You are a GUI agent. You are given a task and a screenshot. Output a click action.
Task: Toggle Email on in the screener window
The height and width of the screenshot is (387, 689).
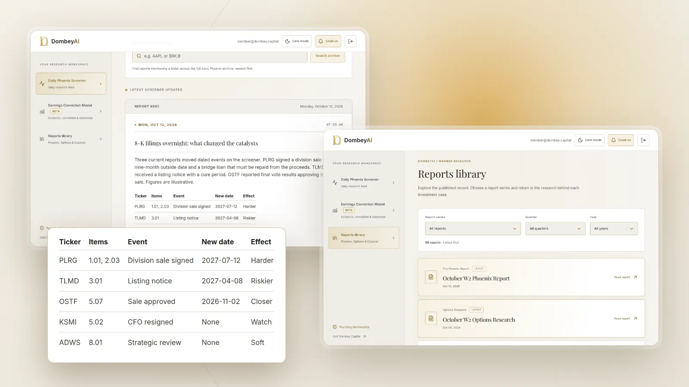click(x=328, y=41)
